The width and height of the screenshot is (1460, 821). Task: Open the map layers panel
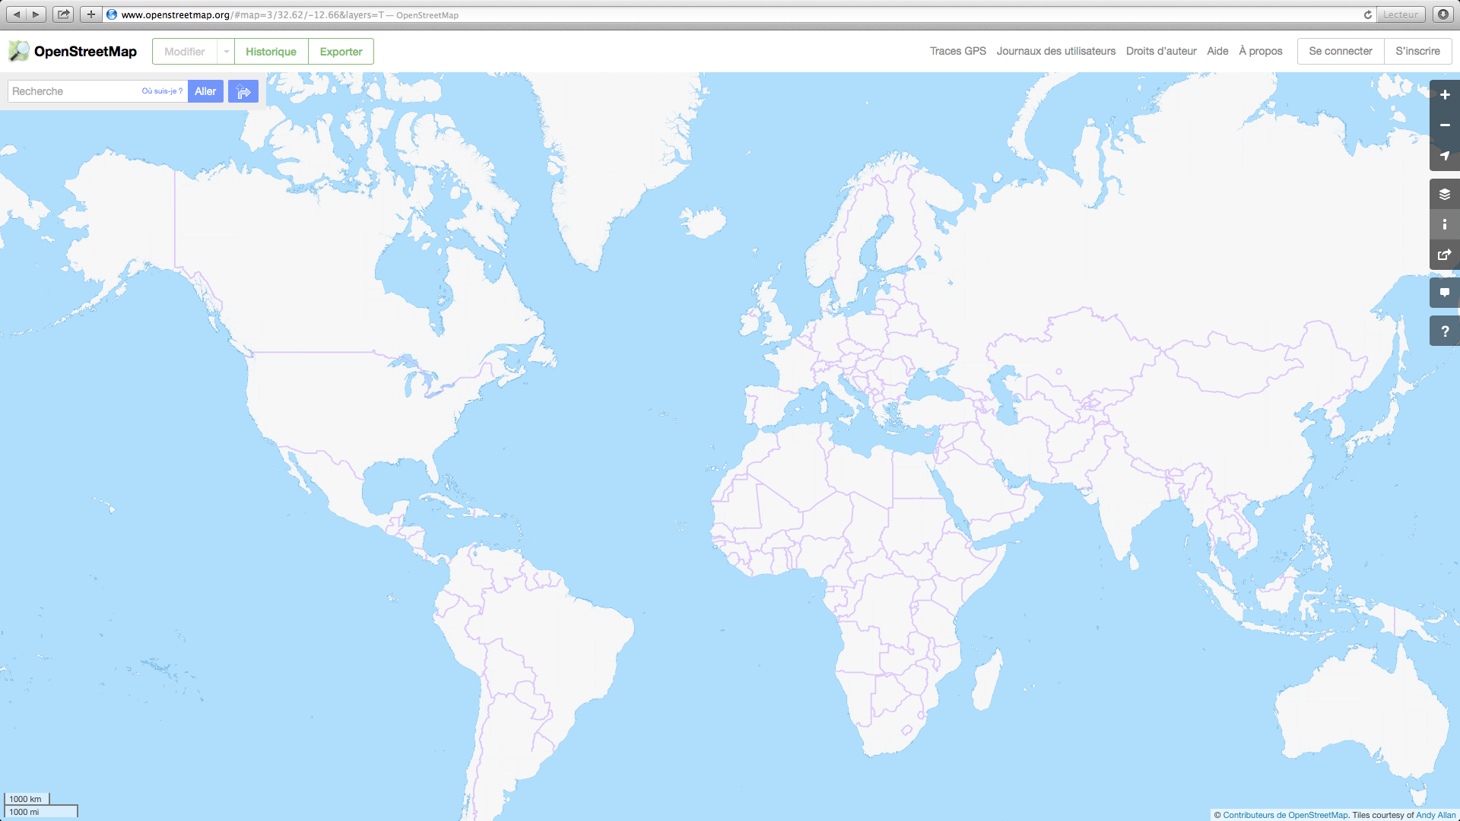1444,195
